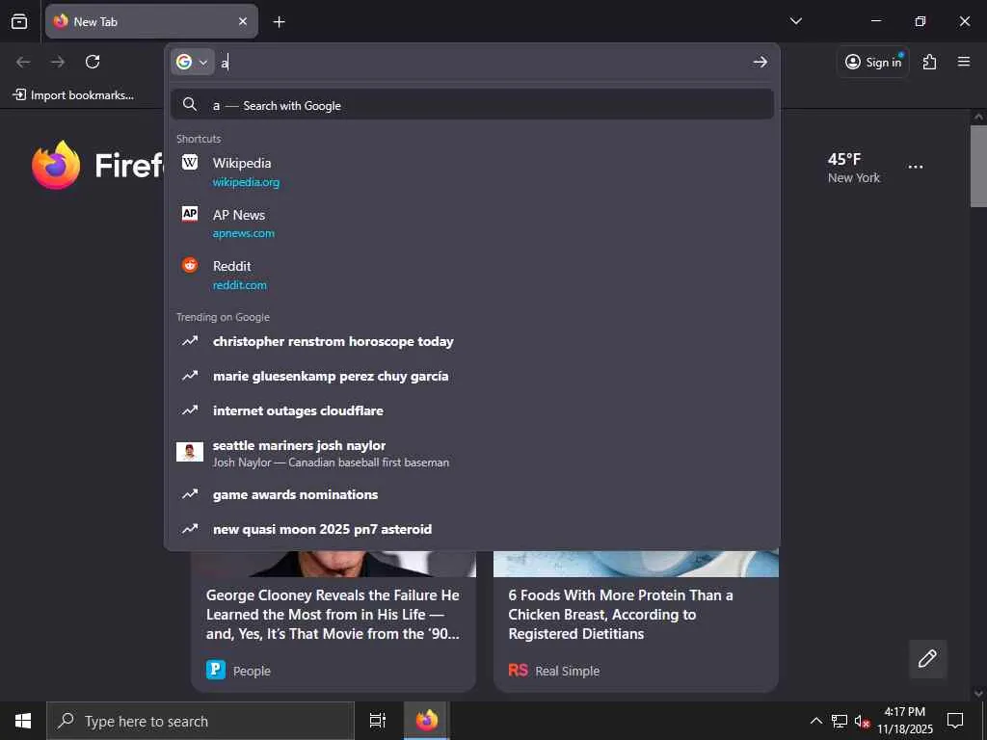Screen dimensions: 987x740
Task: Select 'internet outages cloudflare' trending search
Action: pyautogui.click(x=472, y=410)
